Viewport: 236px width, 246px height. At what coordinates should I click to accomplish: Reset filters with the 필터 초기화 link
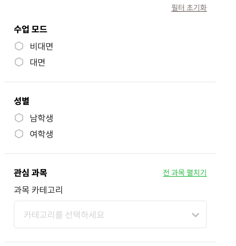(189, 8)
